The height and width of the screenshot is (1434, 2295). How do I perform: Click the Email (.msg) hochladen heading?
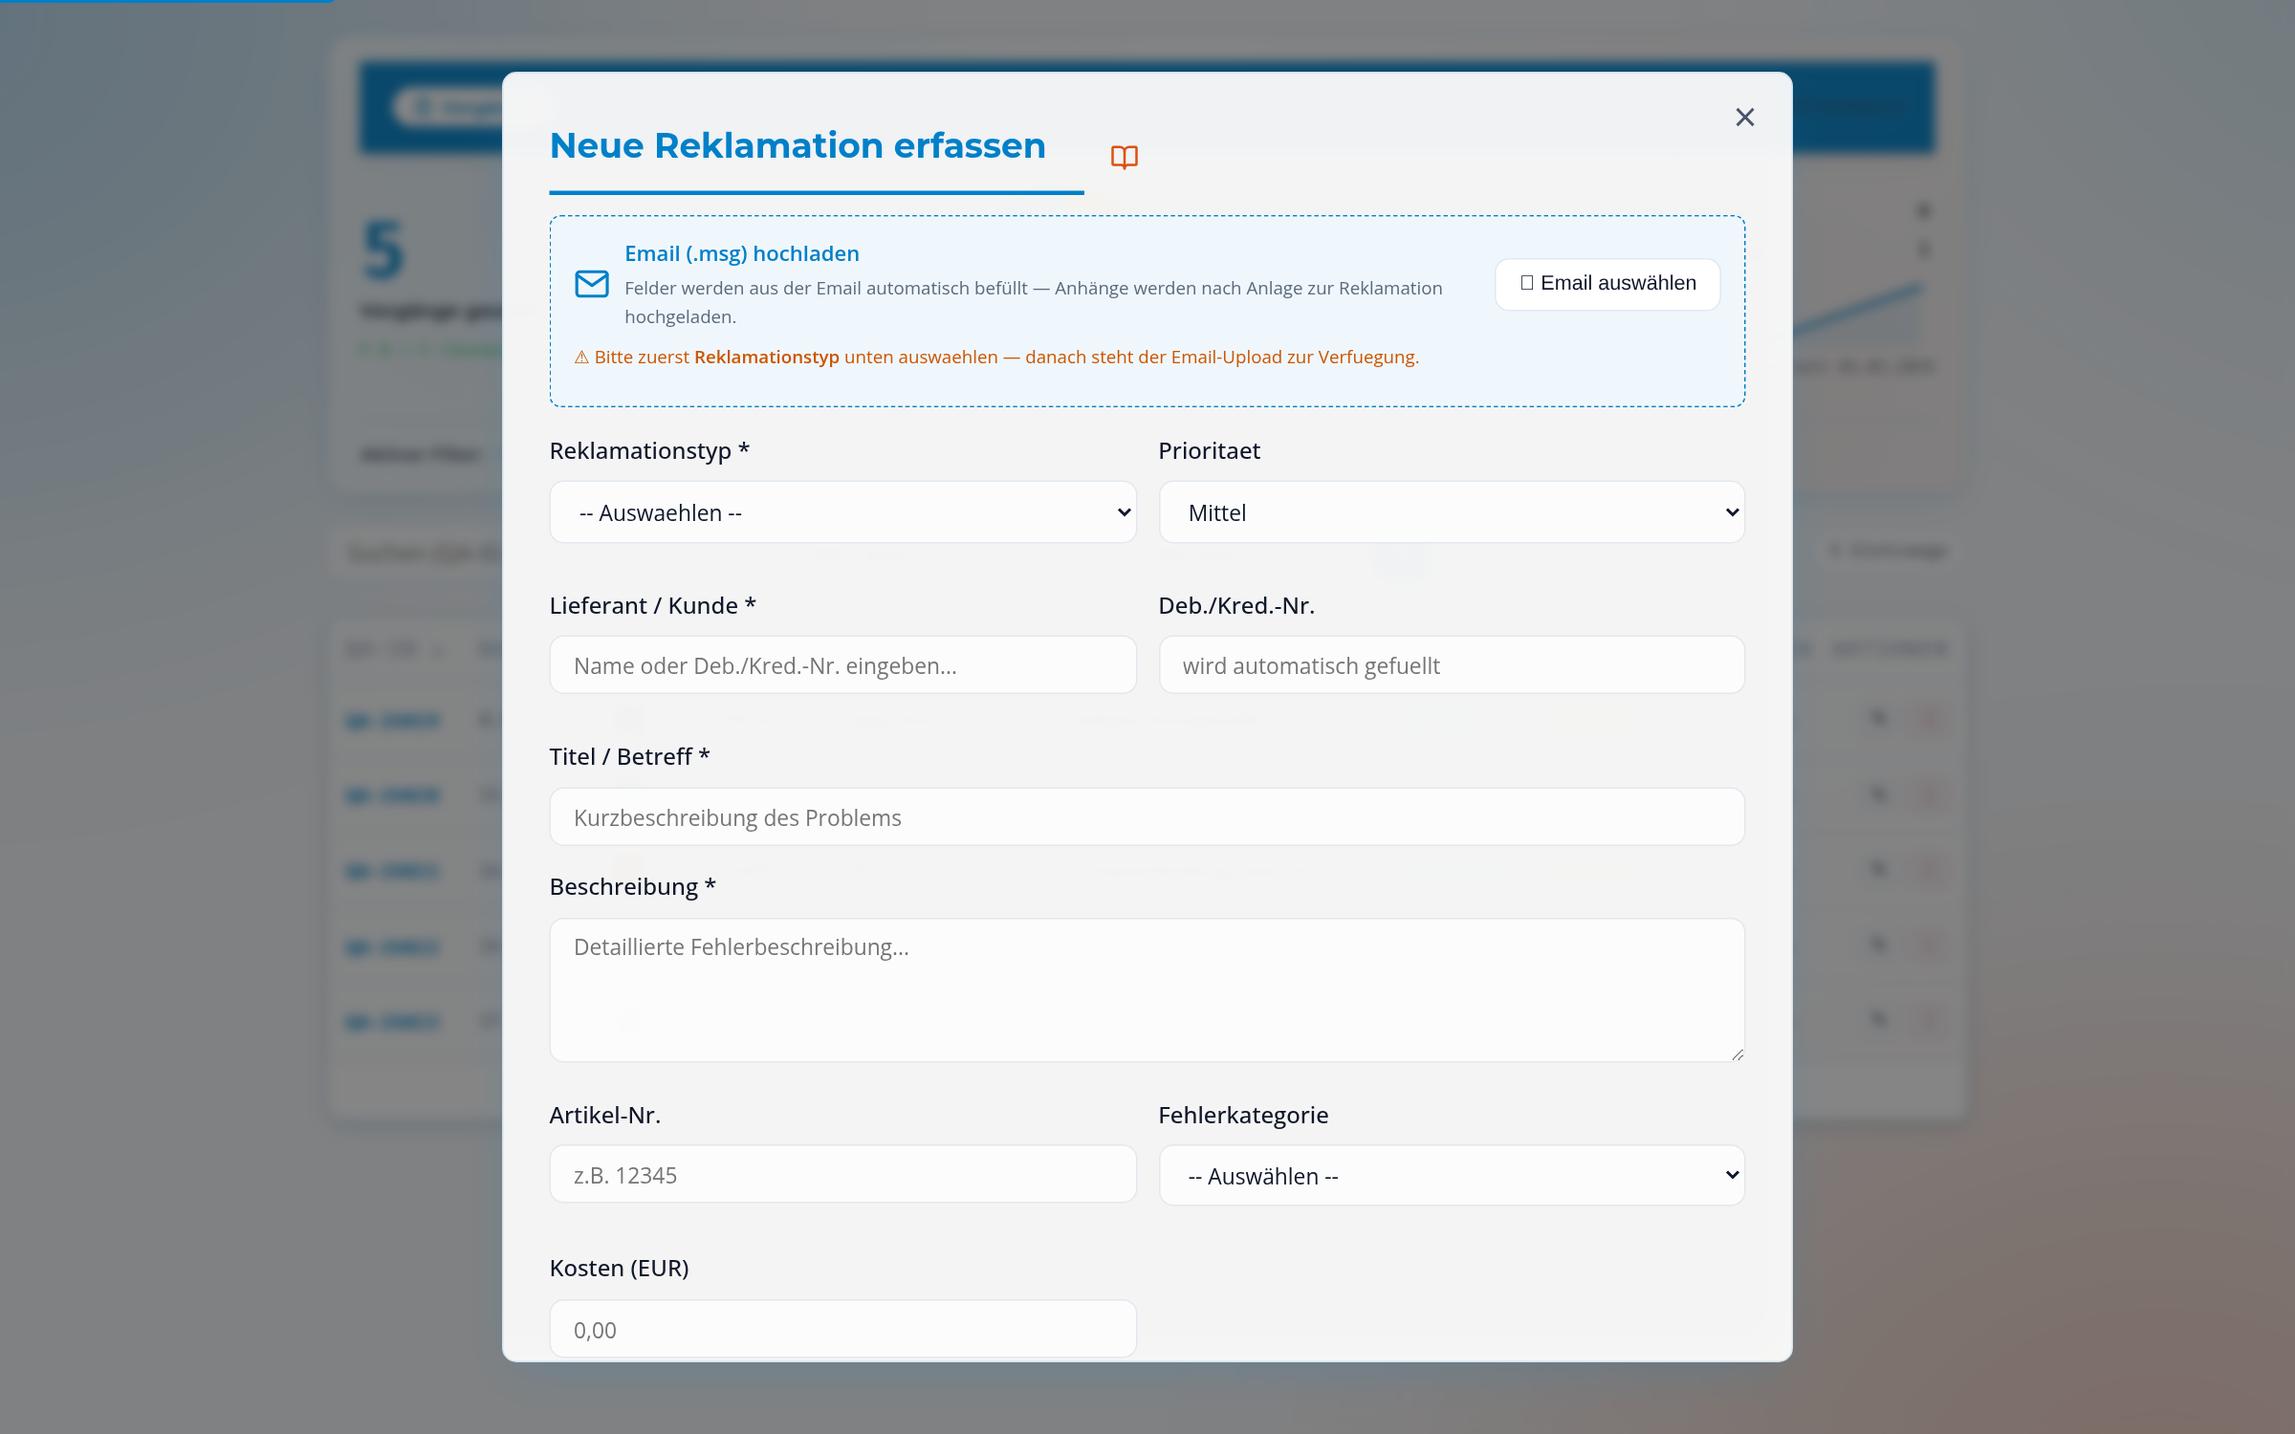[742, 253]
